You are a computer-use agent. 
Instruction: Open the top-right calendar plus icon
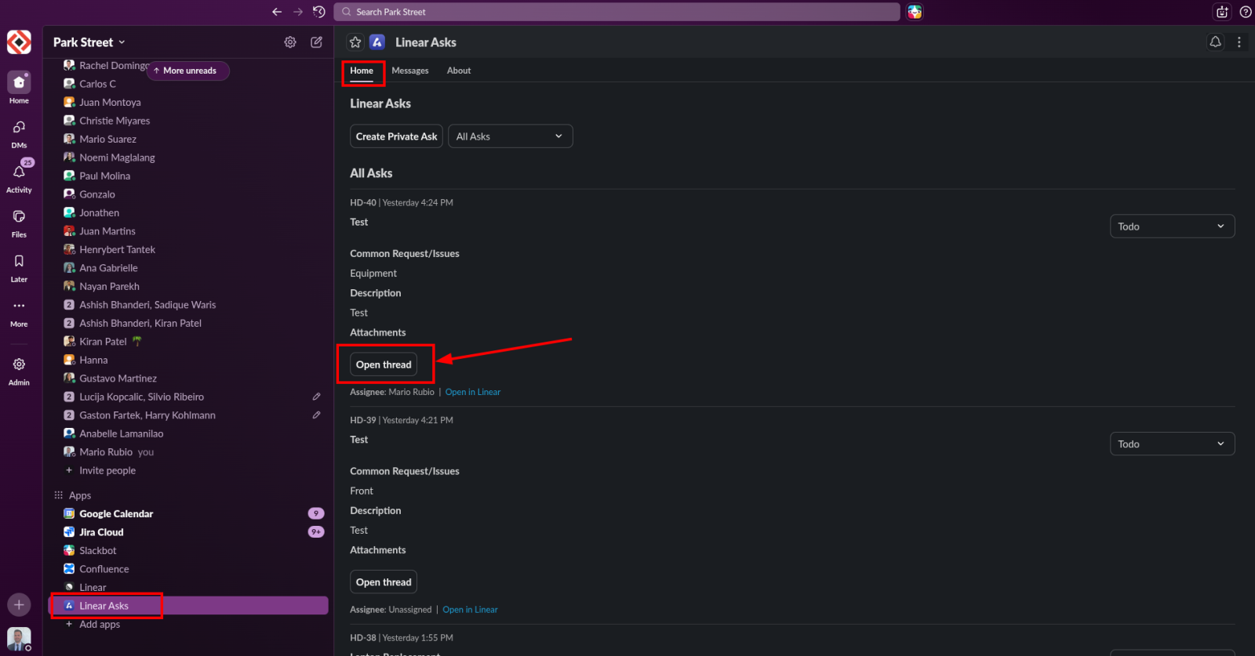tap(1222, 12)
